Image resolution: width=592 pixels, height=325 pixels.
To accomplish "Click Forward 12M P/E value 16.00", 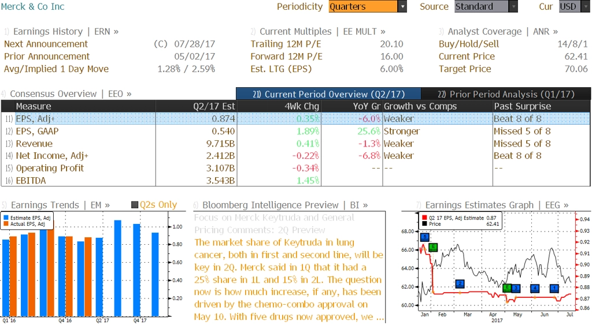I will pos(391,56).
